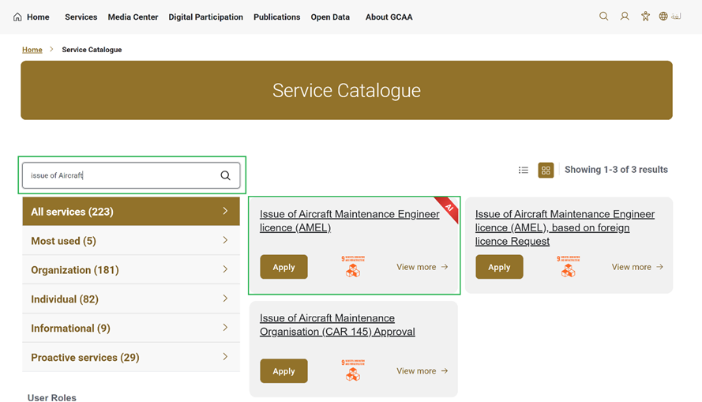
Task: Open the Media Center menu
Action: tap(133, 17)
